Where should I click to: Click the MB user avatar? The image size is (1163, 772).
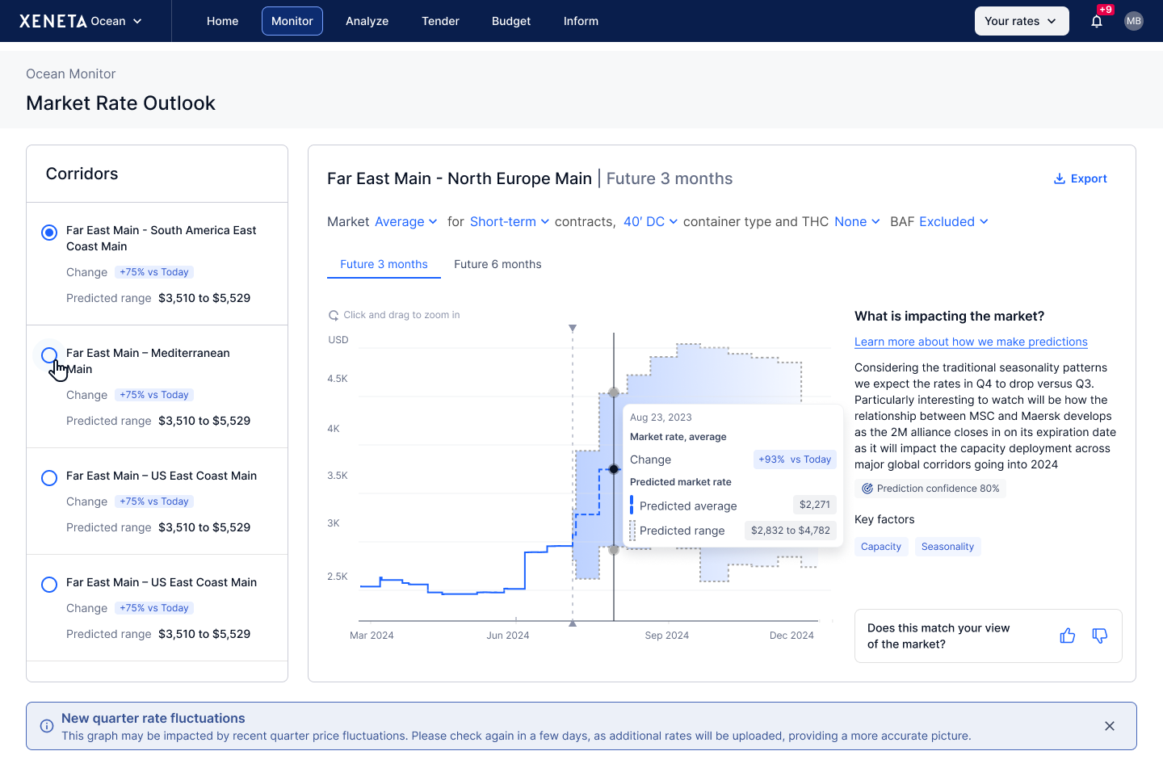1133,21
